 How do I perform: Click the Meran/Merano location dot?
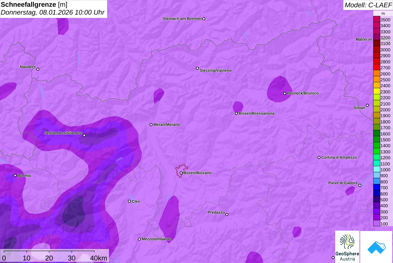point(151,124)
